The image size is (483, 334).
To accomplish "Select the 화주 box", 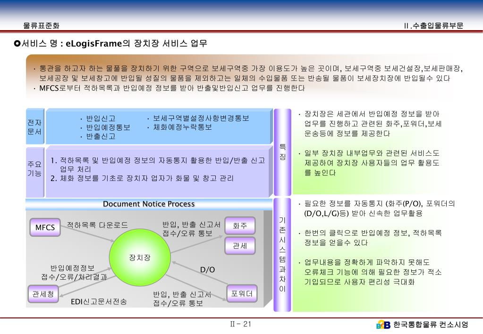I will (x=240, y=225).
